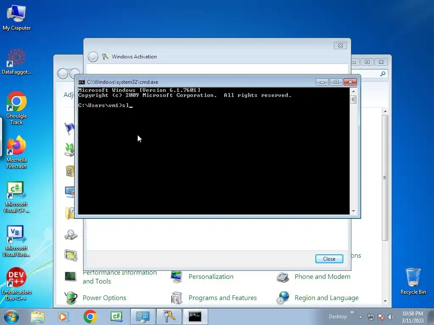The width and height of the screenshot is (434, 325).
Task: Click the Region and Language globe icon
Action: coord(283,298)
